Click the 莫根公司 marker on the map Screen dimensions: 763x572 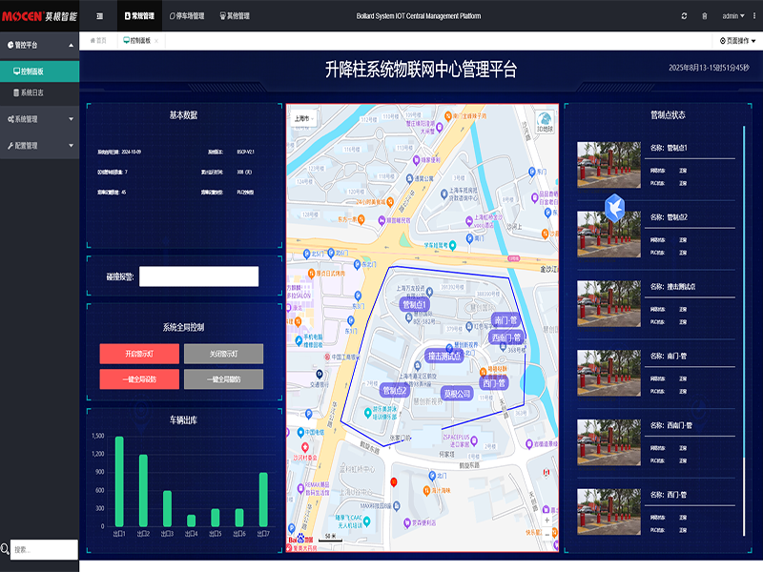point(458,393)
